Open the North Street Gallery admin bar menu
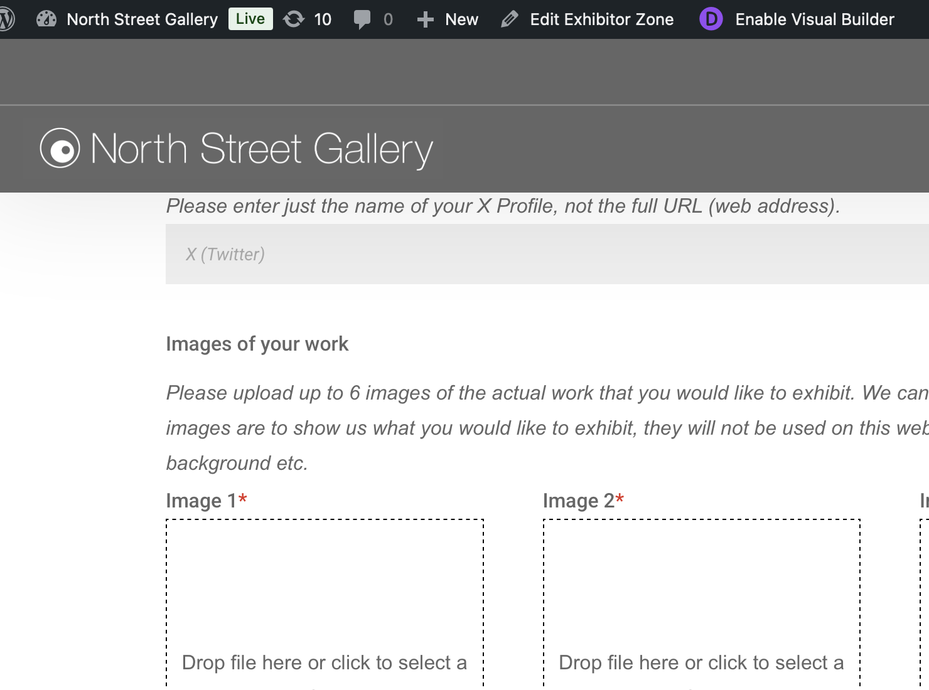The width and height of the screenshot is (929, 690). click(x=142, y=19)
